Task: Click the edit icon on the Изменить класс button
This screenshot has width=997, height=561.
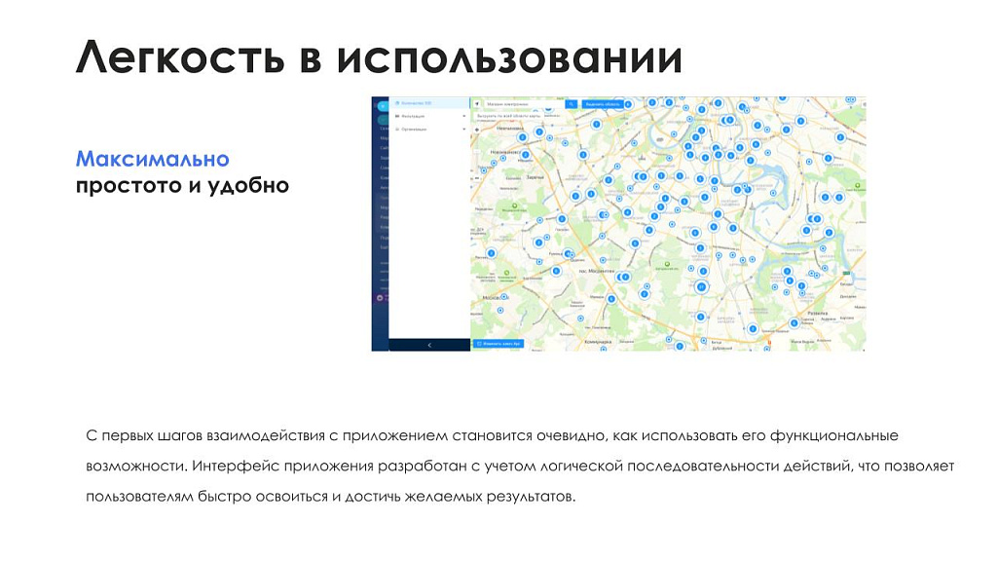Action: [x=479, y=344]
